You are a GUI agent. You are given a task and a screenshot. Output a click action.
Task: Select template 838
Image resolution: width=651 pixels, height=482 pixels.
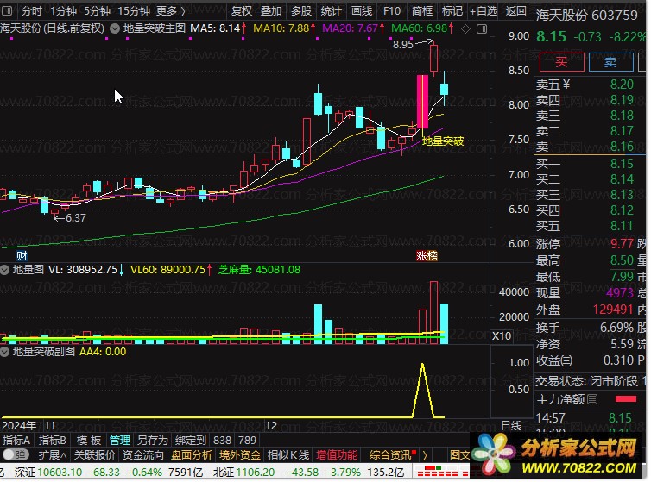click(x=223, y=440)
